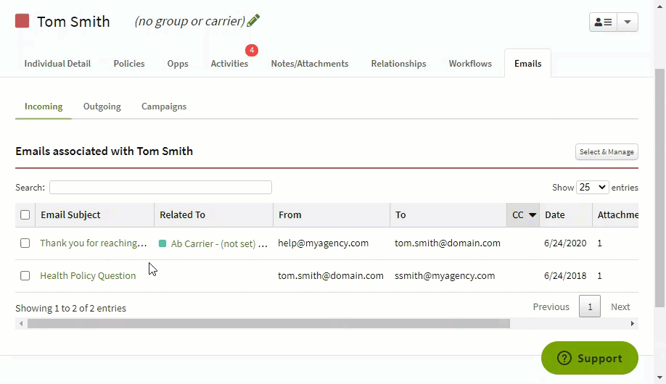Go to Next page of entries
The width and height of the screenshot is (666, 384).
620,306
